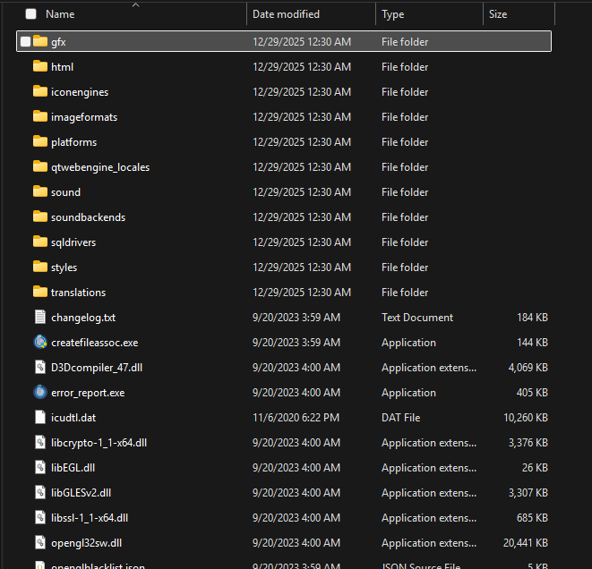Select the file name libcrypto-1_1-x64.dll
This screenshot has width=592, height=569.
click(99, 443)
